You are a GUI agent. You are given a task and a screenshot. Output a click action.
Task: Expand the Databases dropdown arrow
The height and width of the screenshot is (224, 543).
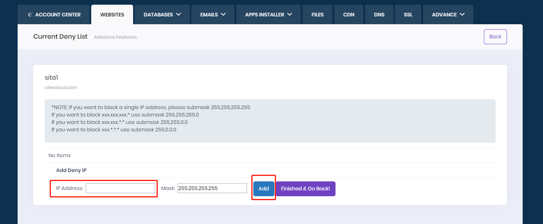[179, 14]
